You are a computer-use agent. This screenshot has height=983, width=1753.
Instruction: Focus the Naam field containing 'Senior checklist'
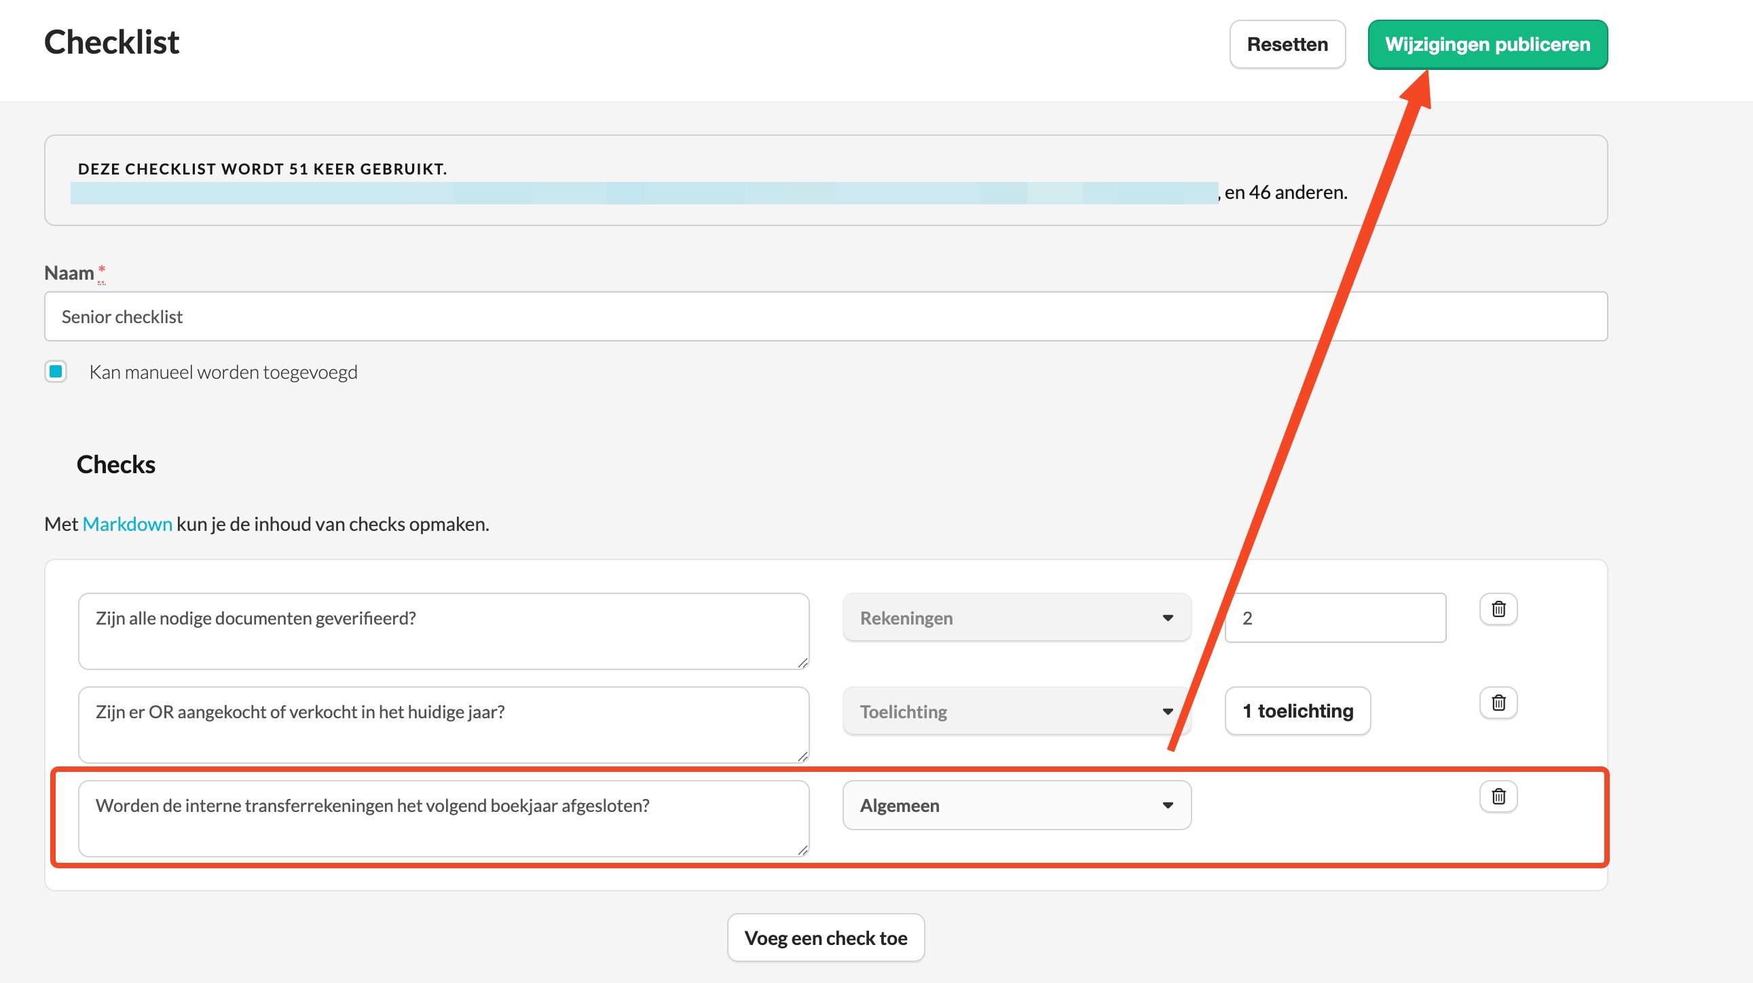pos(826,316)
